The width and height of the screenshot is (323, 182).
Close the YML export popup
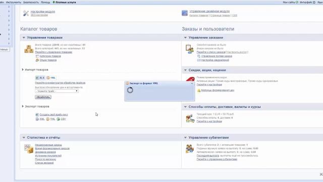click(x=192, y=83)
